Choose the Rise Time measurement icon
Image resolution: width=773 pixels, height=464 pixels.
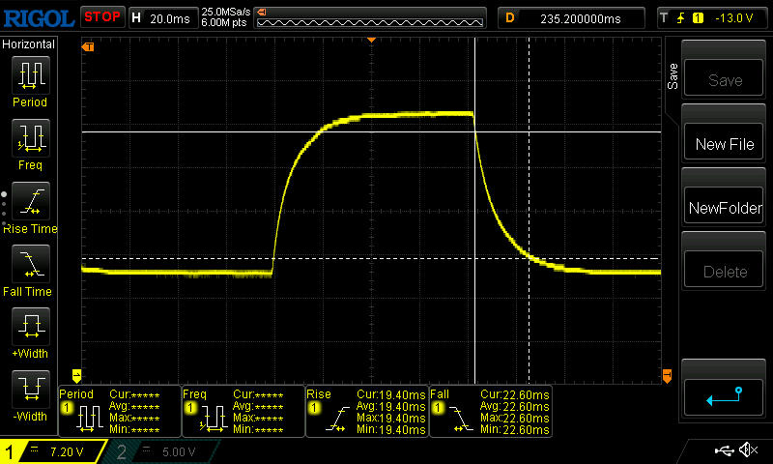click(x=30, y=201)
